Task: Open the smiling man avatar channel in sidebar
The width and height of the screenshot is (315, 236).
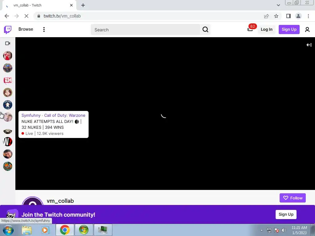Action: 8,154
